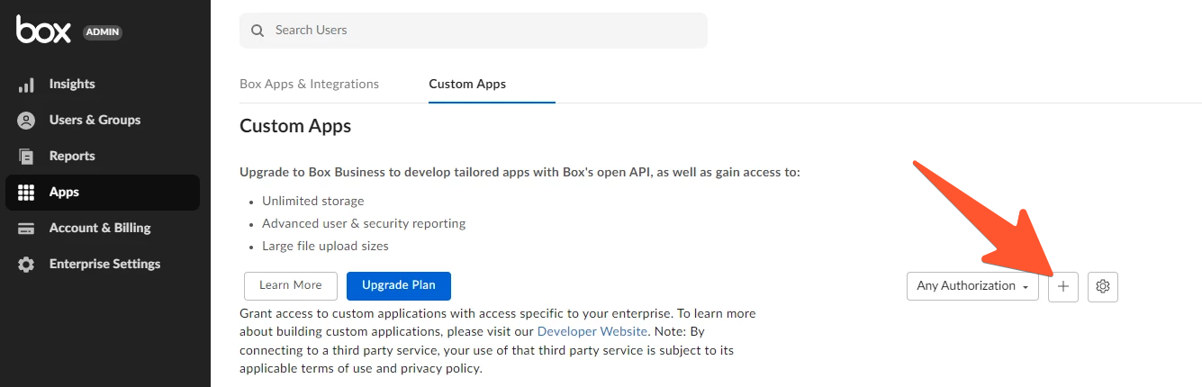The image size is (1202, 387).
Task: Click the blue Upgrade Plan button
Action: pos(399,285)
